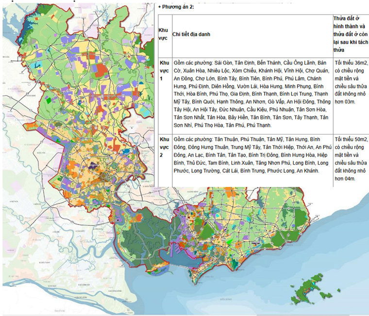Click the dark purple airport zone in the city center
The image size is (369, 316).
coord(92,166)
